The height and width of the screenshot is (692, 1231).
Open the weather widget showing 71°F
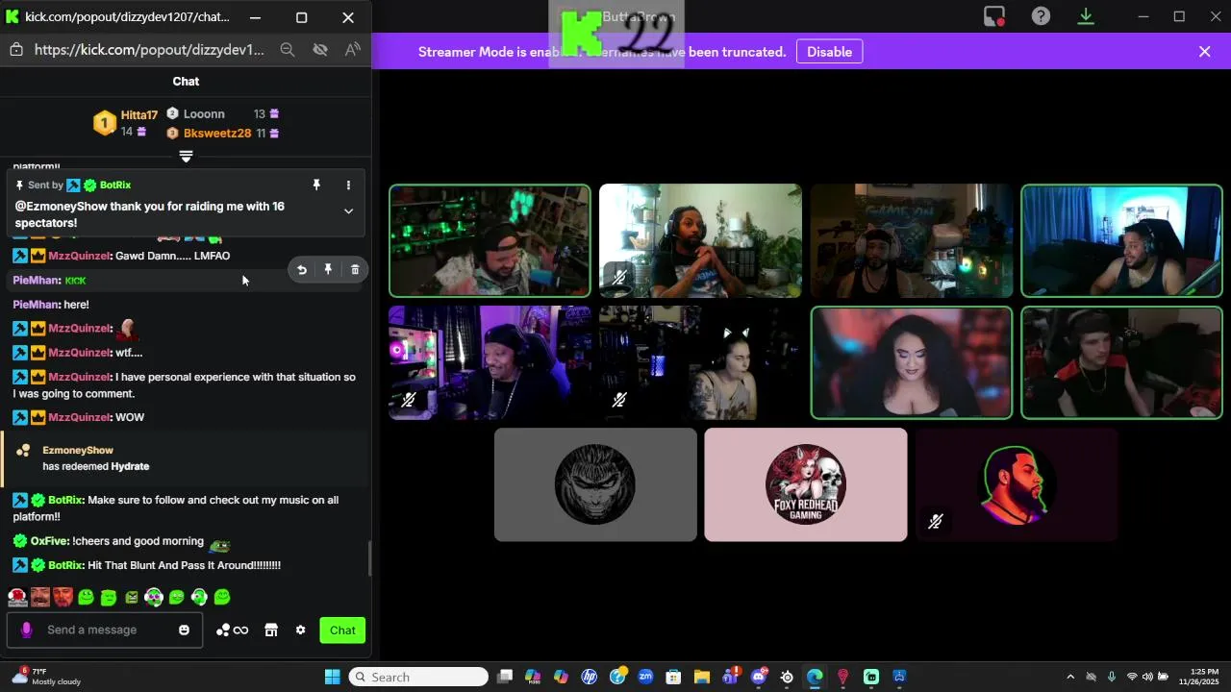pyautogui.click(x=46, y=677)
